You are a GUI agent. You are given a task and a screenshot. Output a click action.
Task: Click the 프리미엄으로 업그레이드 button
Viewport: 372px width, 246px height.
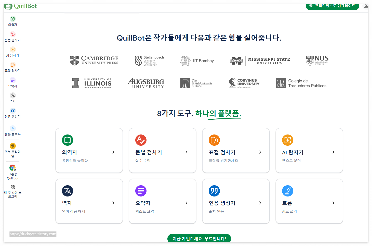pyautogui.click(x=332, y=6)
